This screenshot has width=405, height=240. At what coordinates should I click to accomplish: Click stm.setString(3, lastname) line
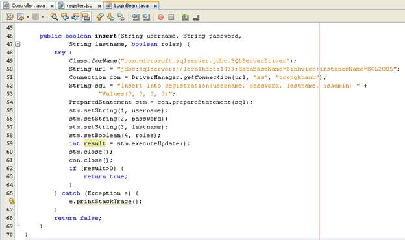pos(118,126)
